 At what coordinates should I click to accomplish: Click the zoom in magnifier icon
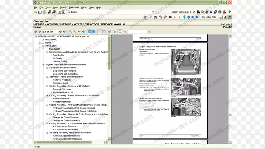[70, 32]
